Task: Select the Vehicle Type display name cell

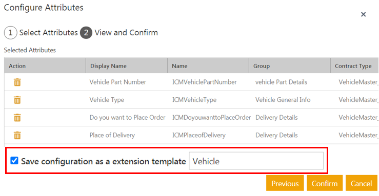Action: pyautogui.click(x=107, y=100)
